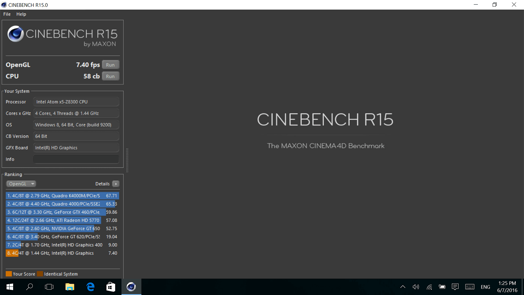Open the File menu
The image size is (524, 295).
[x=7, y=14]
